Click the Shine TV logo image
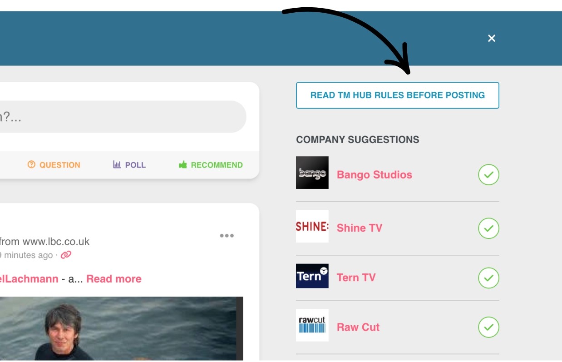Viewport: 562px width, 362px height. pyautogui.click(x=312, y=226)
